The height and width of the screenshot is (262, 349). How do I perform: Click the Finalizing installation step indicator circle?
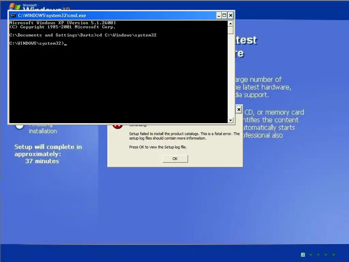[19, 126]
